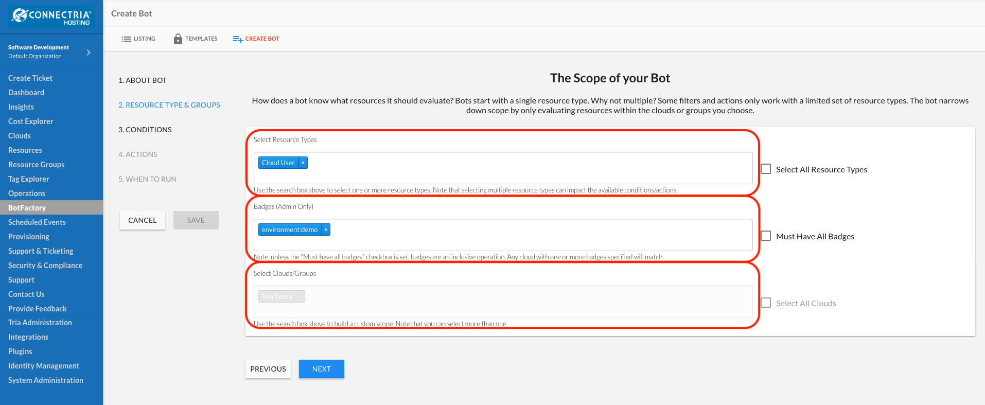Open step 4 Actions
This screenshot has width=985, height=405.
point(138,154)
